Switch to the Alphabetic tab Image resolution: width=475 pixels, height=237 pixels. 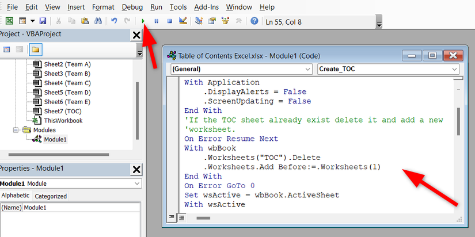(x=16, y=196)
